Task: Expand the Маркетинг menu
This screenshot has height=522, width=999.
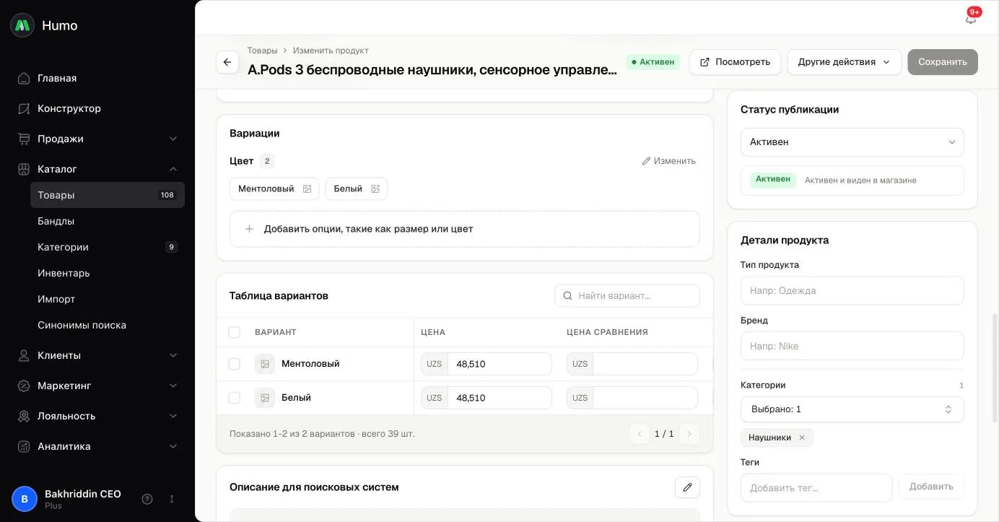Action: [97, 386]
